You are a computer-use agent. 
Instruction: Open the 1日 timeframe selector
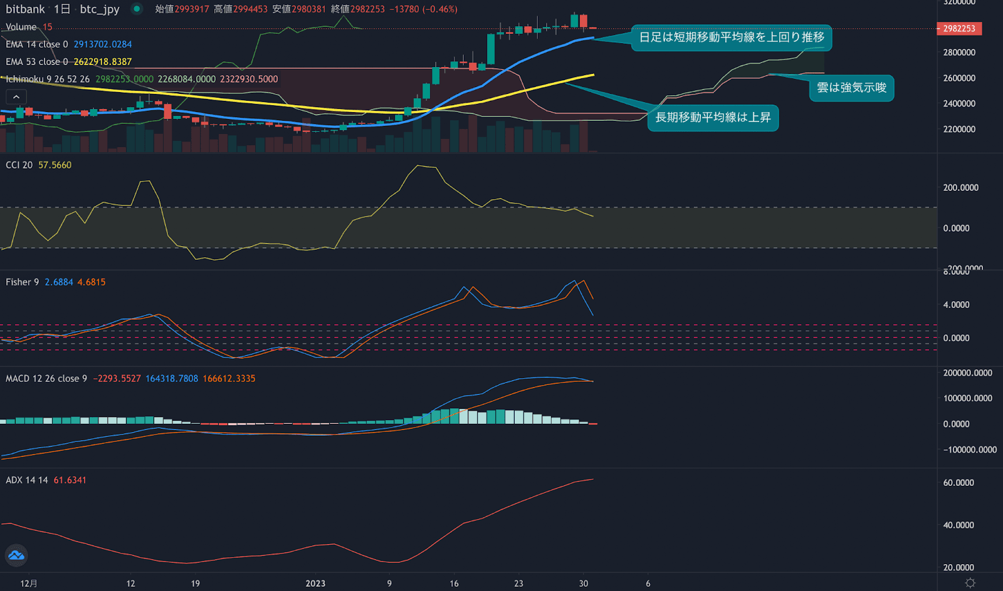pos(63,9)
